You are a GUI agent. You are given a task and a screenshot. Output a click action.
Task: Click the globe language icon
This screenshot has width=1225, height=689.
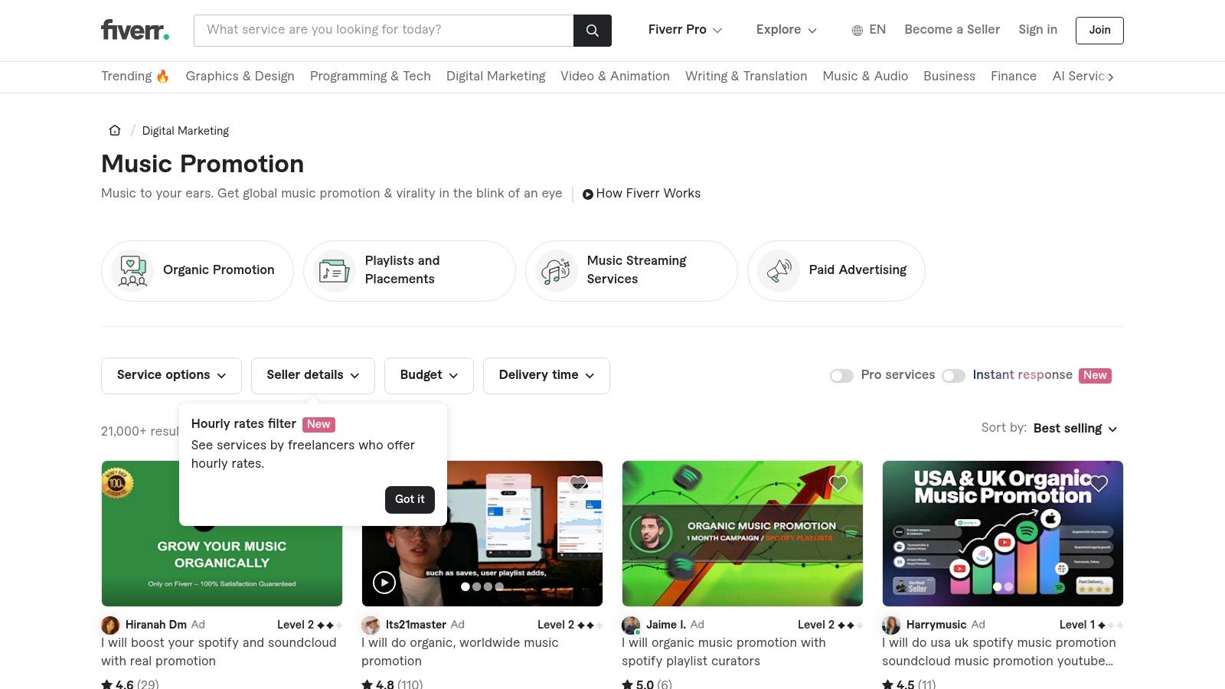[857, 31]
